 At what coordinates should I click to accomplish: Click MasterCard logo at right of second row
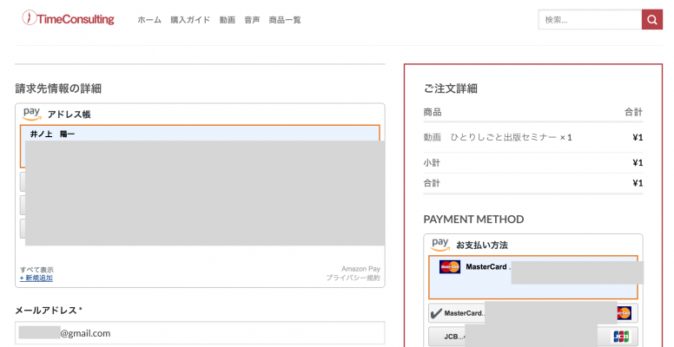[623, 313]
